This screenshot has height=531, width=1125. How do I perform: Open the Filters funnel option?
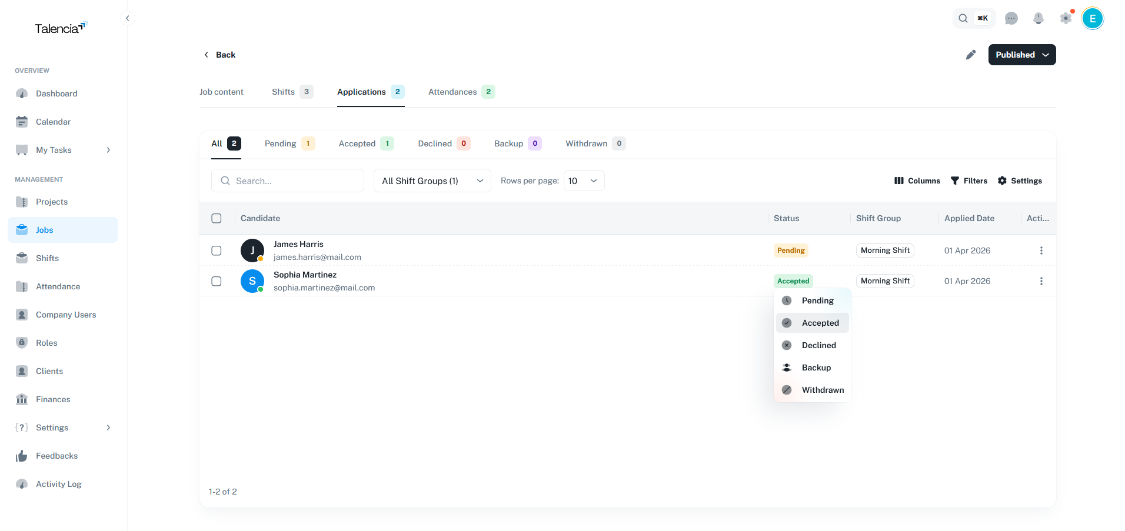[969, 181]
